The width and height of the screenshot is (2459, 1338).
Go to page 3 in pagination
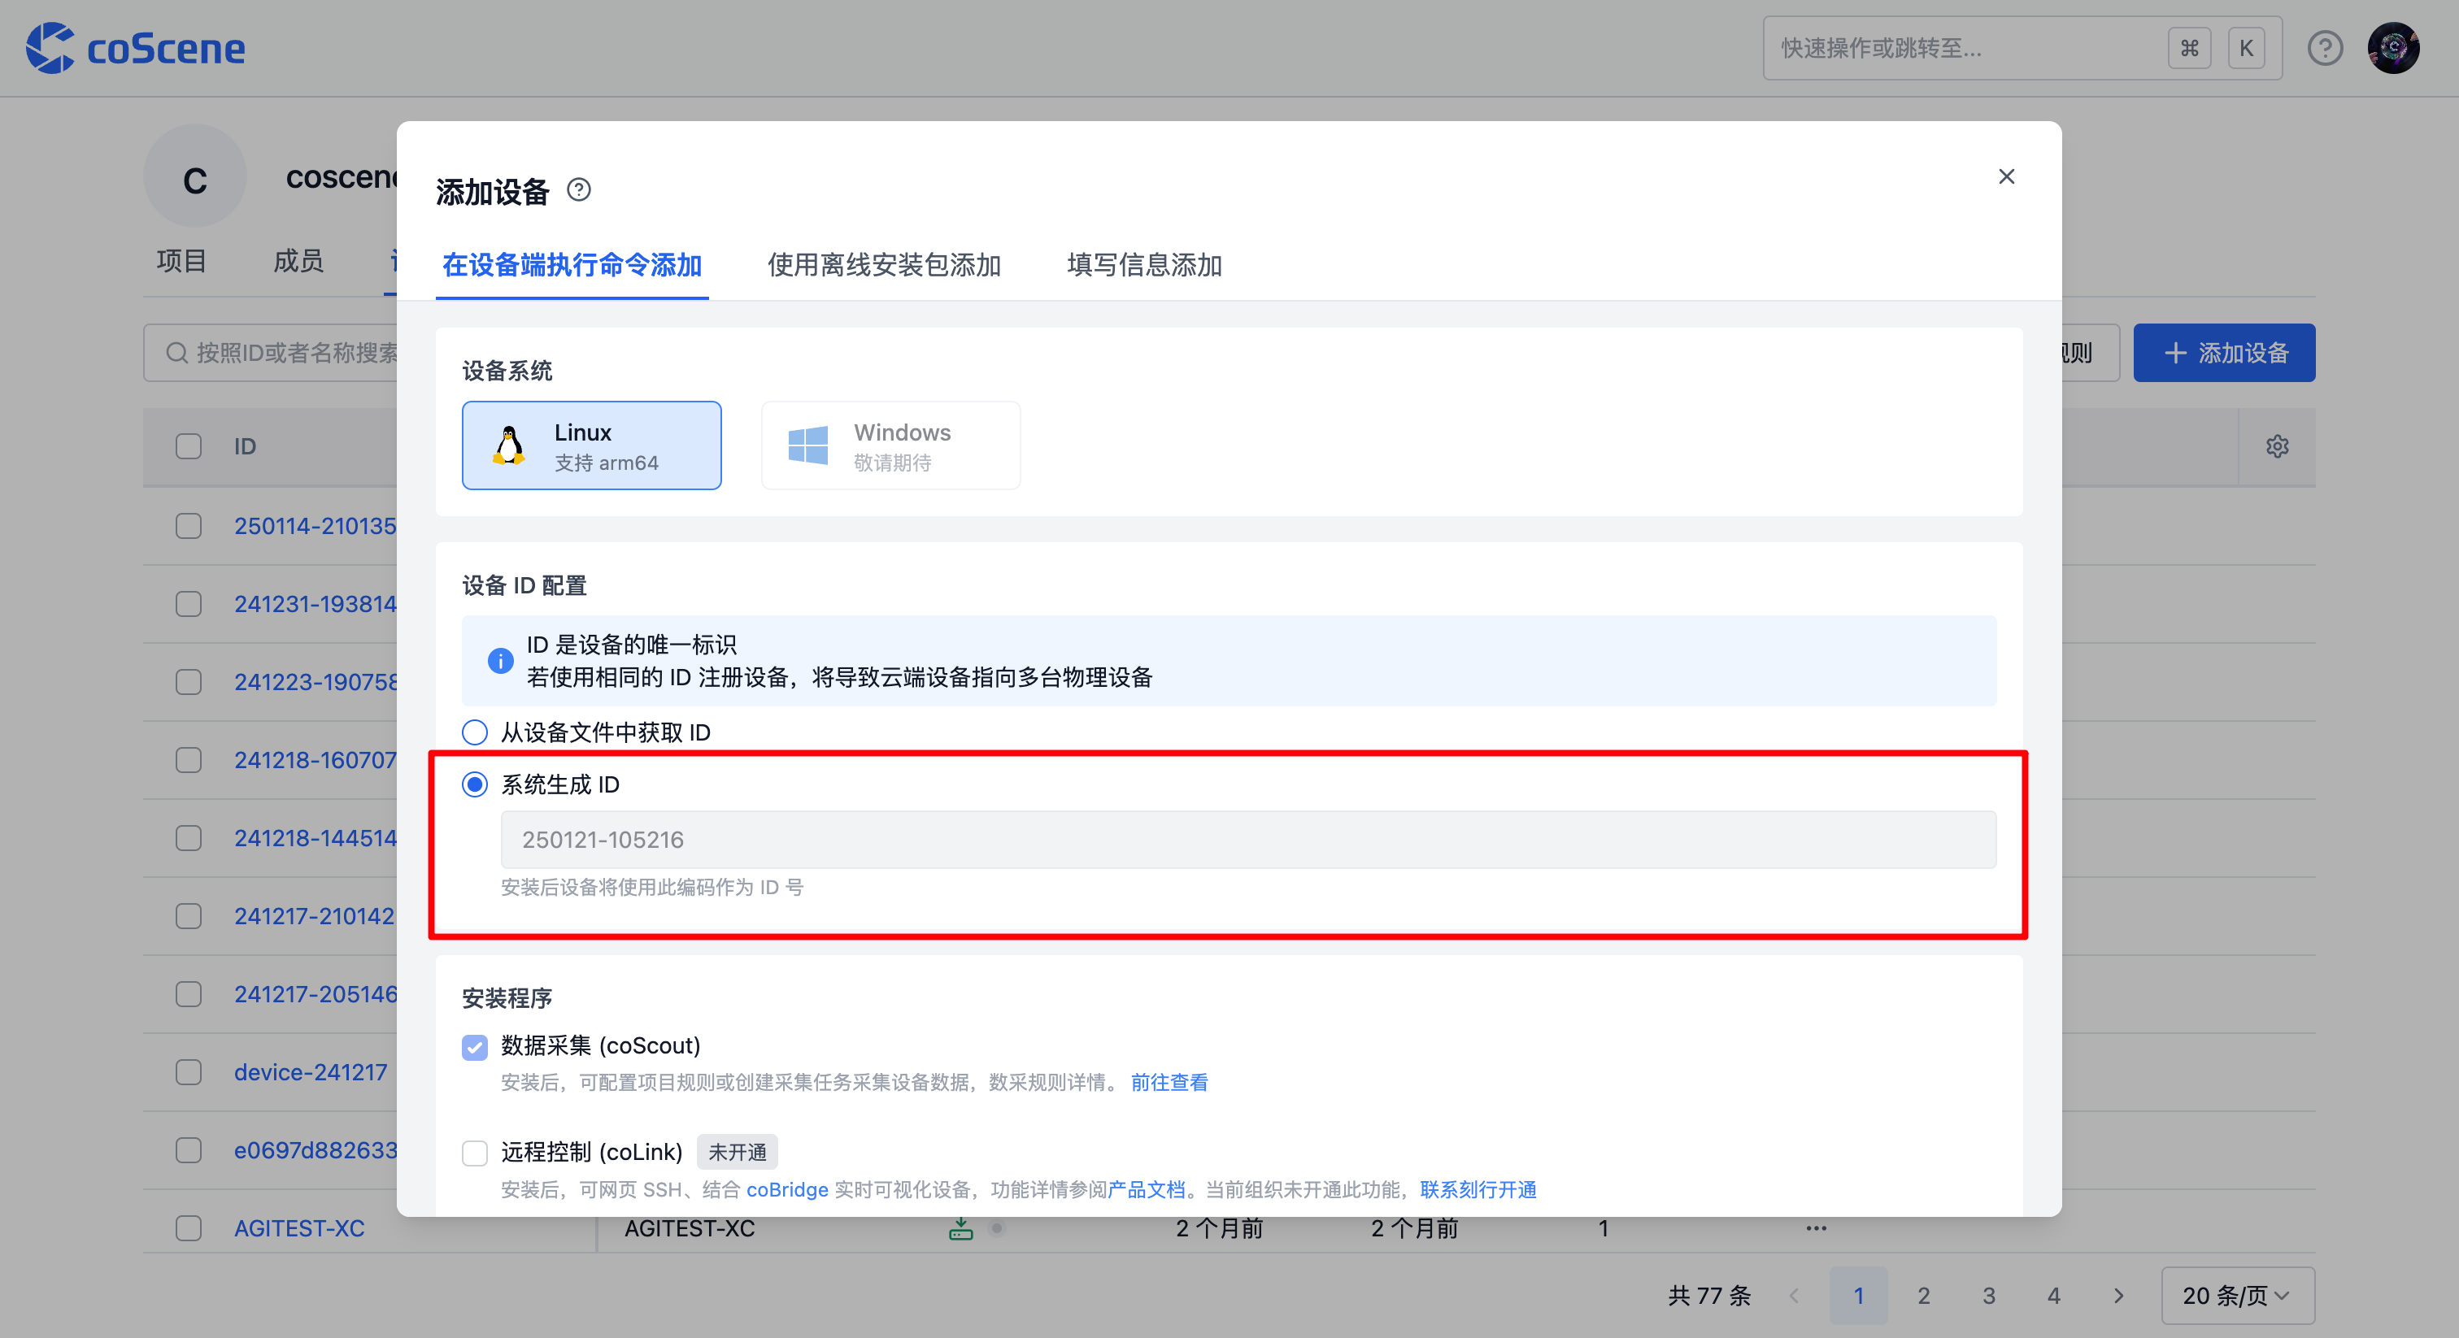1988,1296
